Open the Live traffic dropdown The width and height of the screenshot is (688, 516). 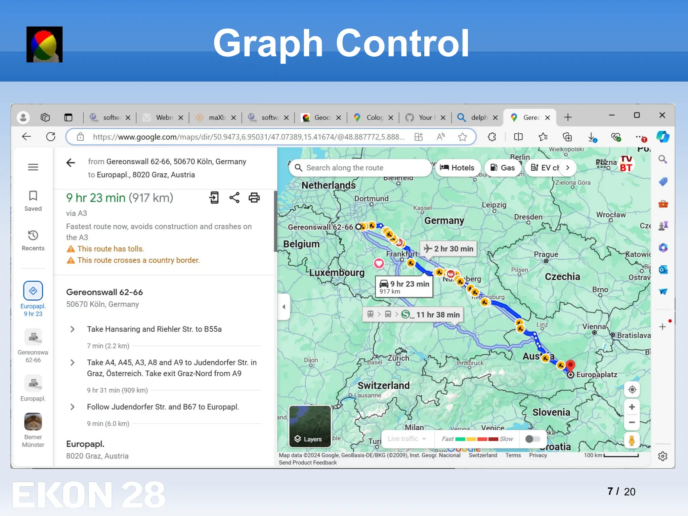(407, 439)
